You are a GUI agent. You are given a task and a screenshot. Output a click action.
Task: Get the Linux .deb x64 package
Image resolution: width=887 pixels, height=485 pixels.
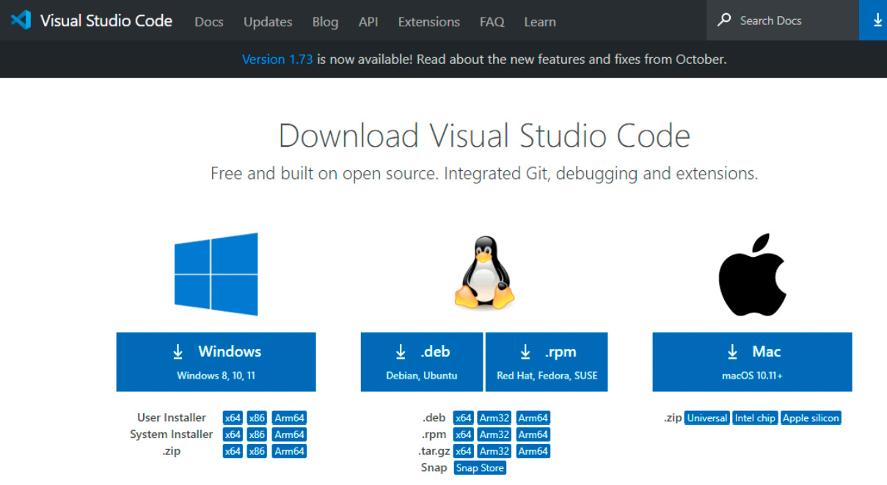(464, 417)
